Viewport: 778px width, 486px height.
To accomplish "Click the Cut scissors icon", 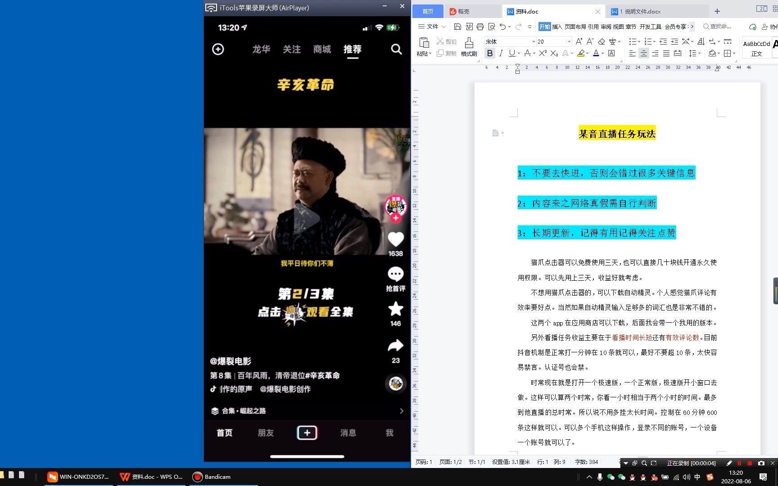I will point(440,41).
